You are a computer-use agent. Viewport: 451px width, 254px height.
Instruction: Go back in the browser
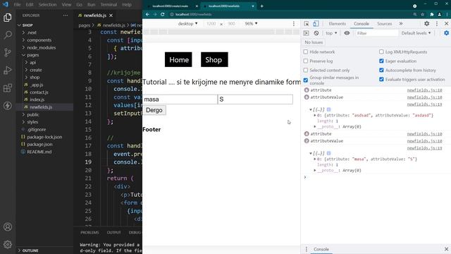point(147,14)
